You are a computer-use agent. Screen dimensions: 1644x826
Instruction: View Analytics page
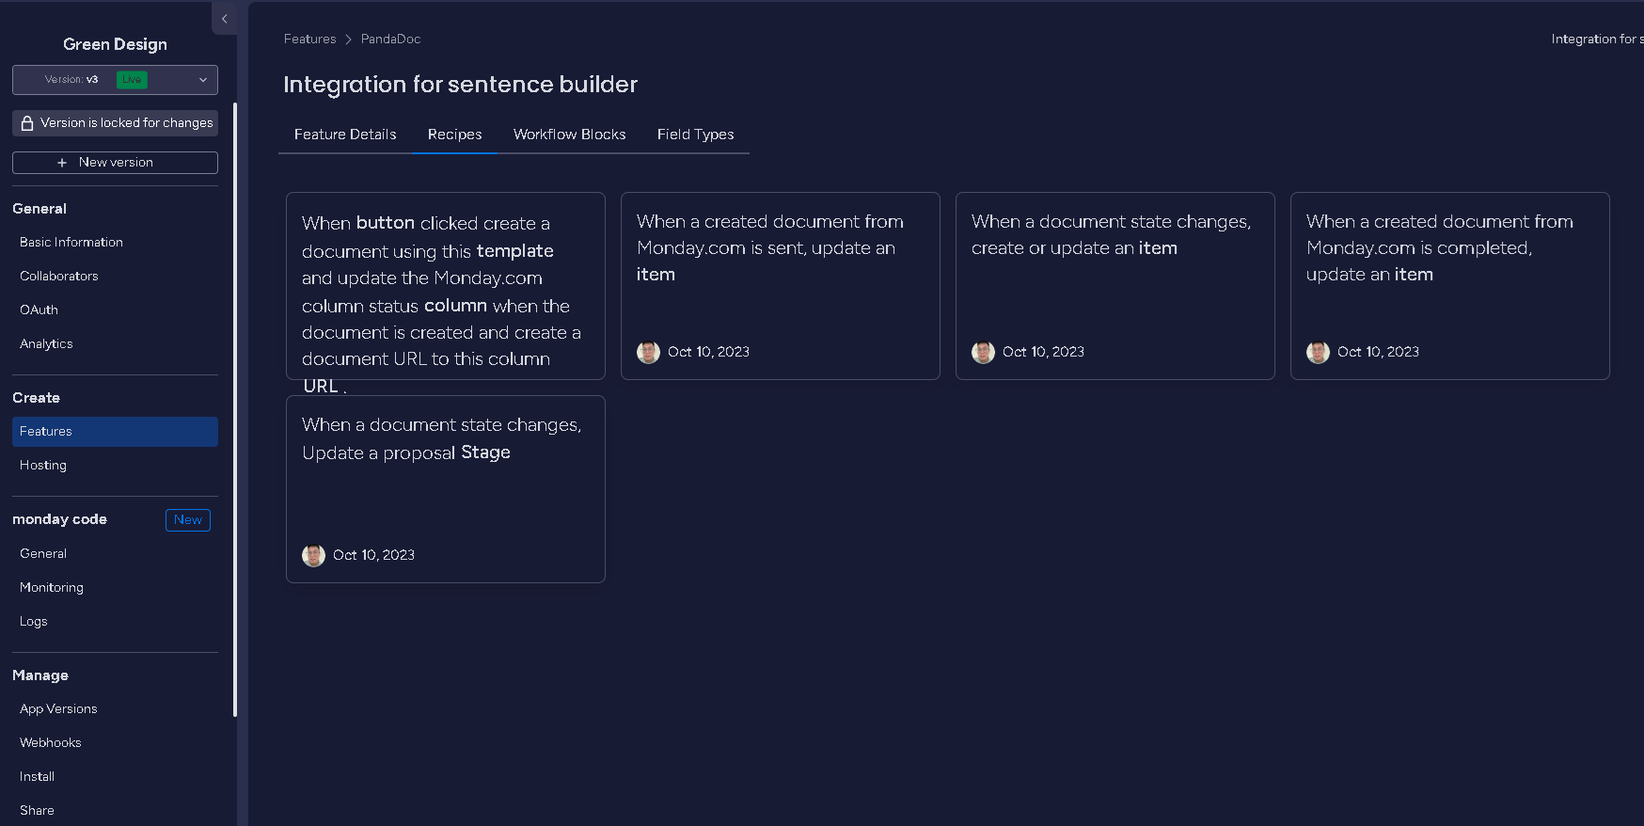tap(46, 343)
